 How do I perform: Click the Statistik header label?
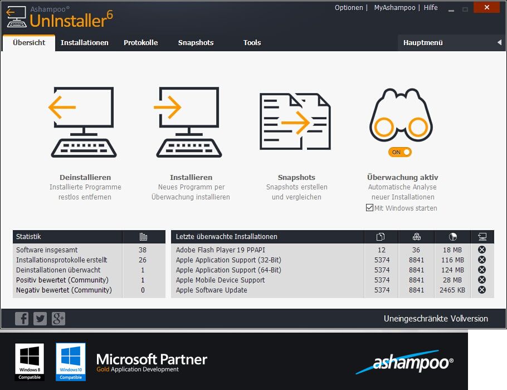click(28, 236)
